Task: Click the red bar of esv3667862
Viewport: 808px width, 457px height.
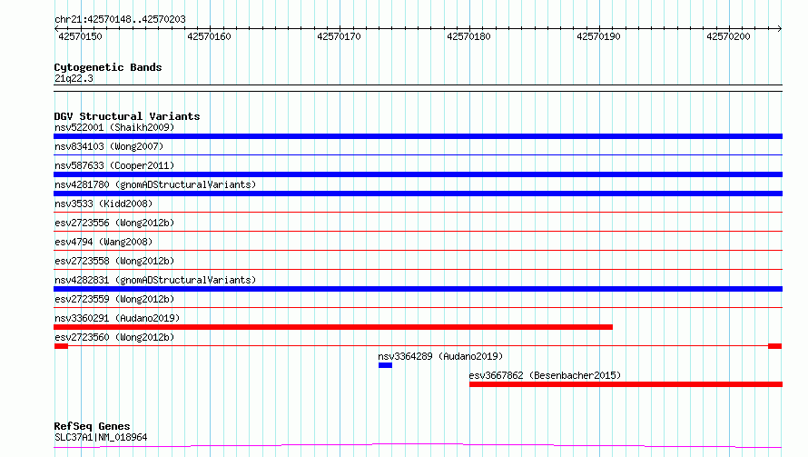Action: coord(626,384)
